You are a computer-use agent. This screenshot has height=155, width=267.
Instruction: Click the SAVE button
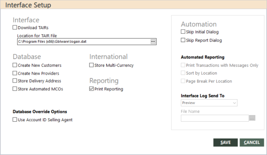pos(225,142)
